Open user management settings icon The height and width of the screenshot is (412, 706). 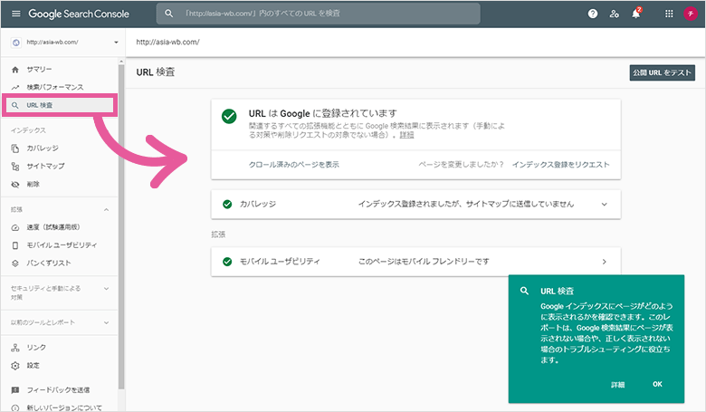(x=615, y=14)
